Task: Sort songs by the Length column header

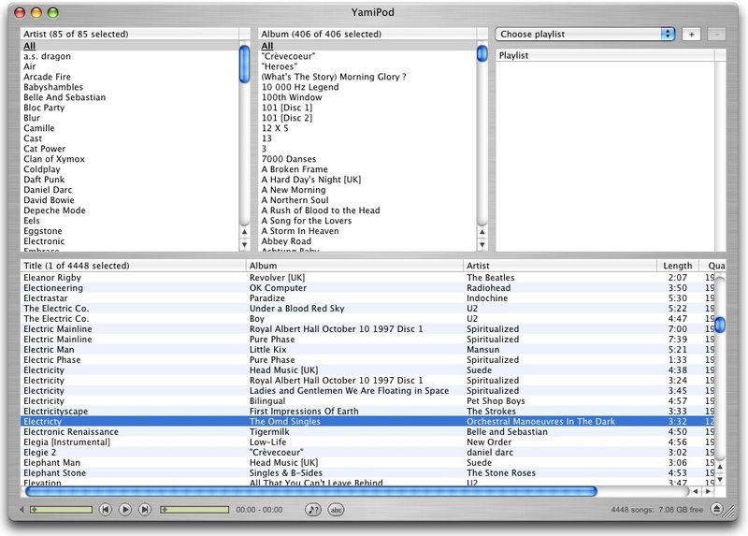Action: point(677,266)
